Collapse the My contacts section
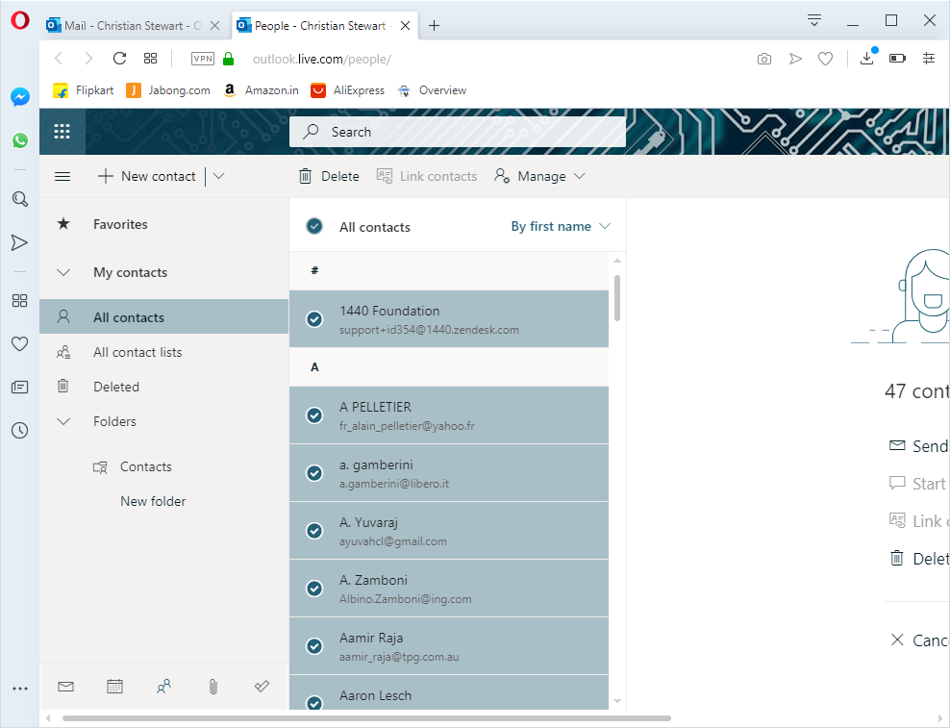This screenshot has height=728, width=950. [63, 272]
